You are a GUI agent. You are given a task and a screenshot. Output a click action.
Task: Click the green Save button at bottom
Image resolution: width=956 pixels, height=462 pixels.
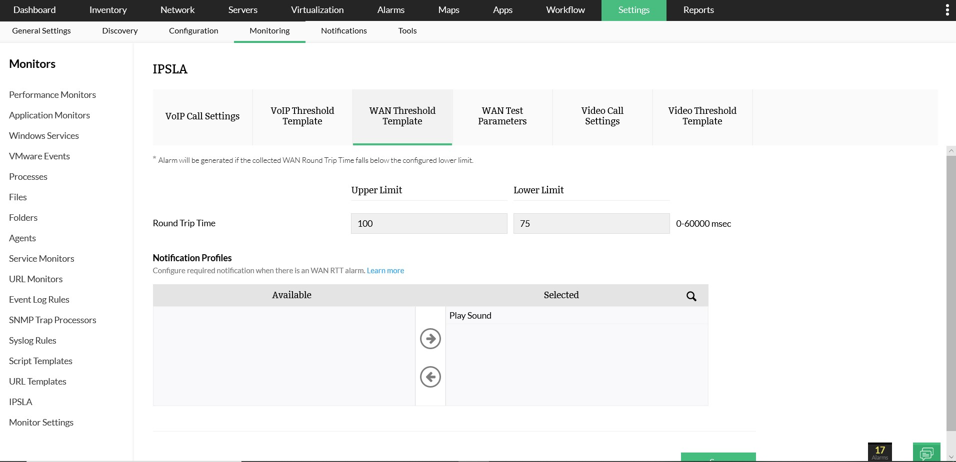click(x=717, y=458)
